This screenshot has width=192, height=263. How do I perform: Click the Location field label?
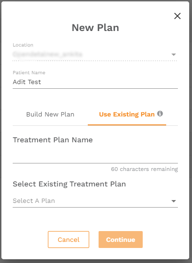23,45
